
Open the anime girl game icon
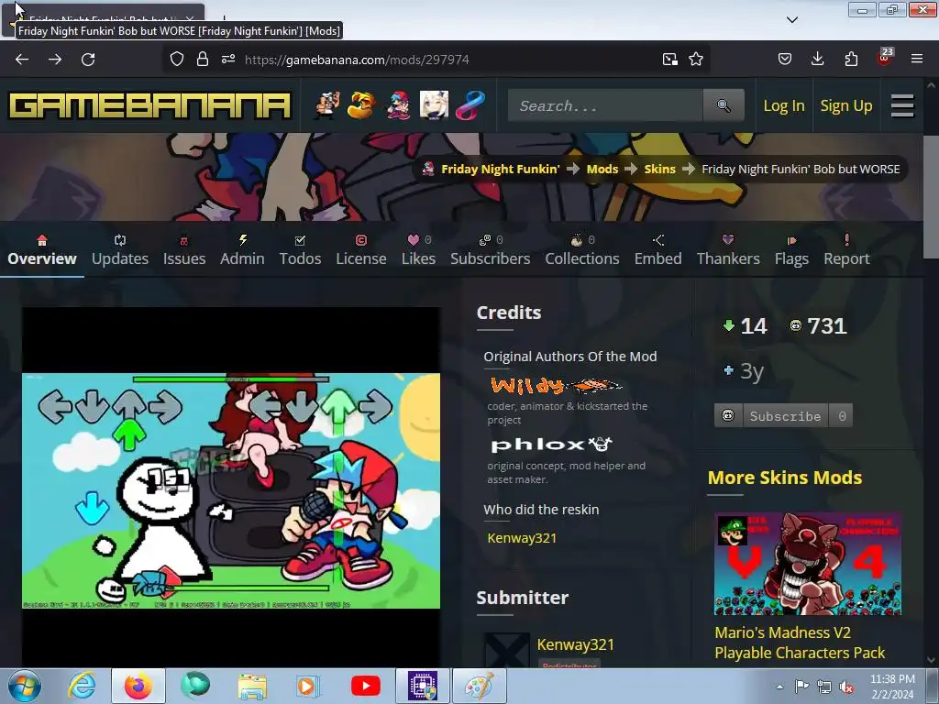click(434, 105)
